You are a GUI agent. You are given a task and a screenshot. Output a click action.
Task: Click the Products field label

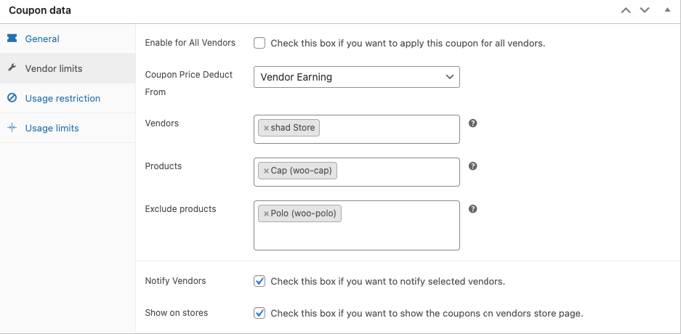click(164, 166)
